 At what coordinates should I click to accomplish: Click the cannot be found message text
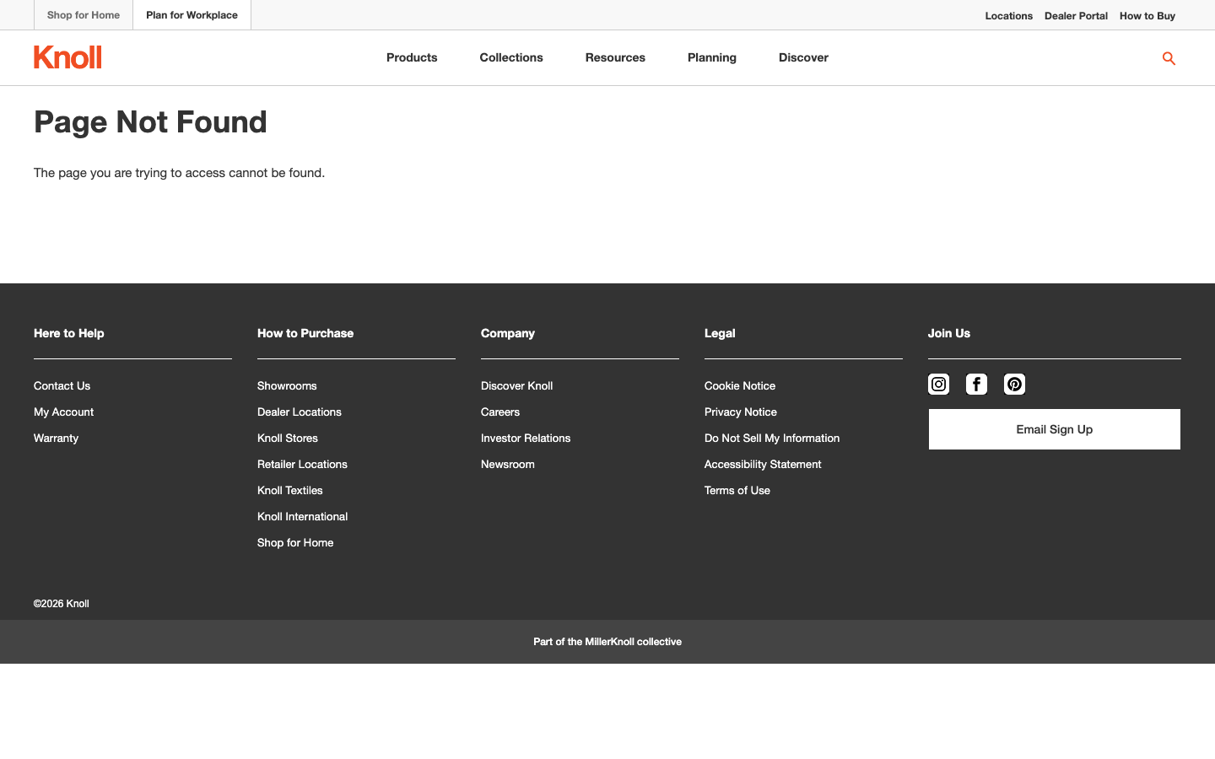tap(179, 173)
